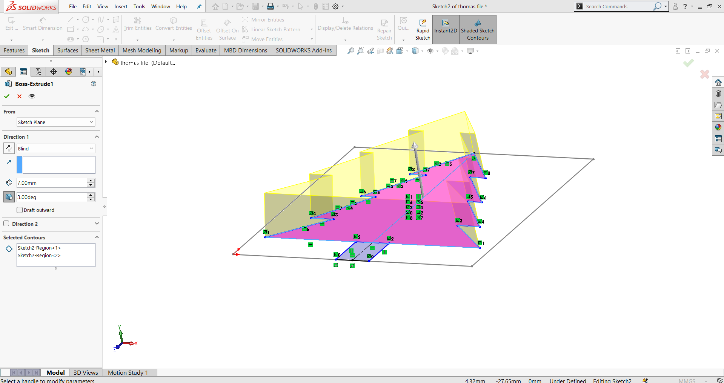This screenshot has width=724, height=383.
Task: Click the Previous View icon
Action: click(370, 51)
